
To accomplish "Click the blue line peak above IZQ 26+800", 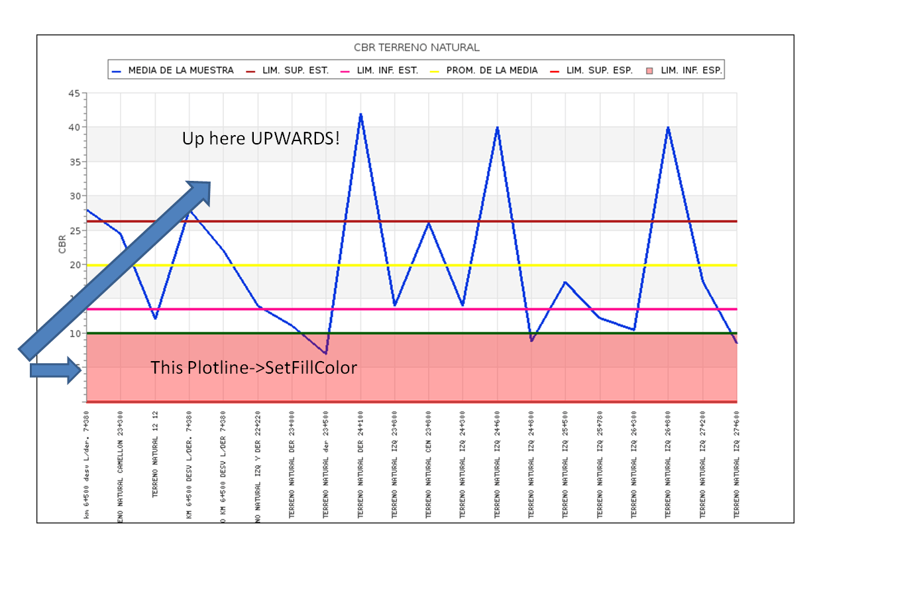I will pyautogui.click(x=668, y=128).
